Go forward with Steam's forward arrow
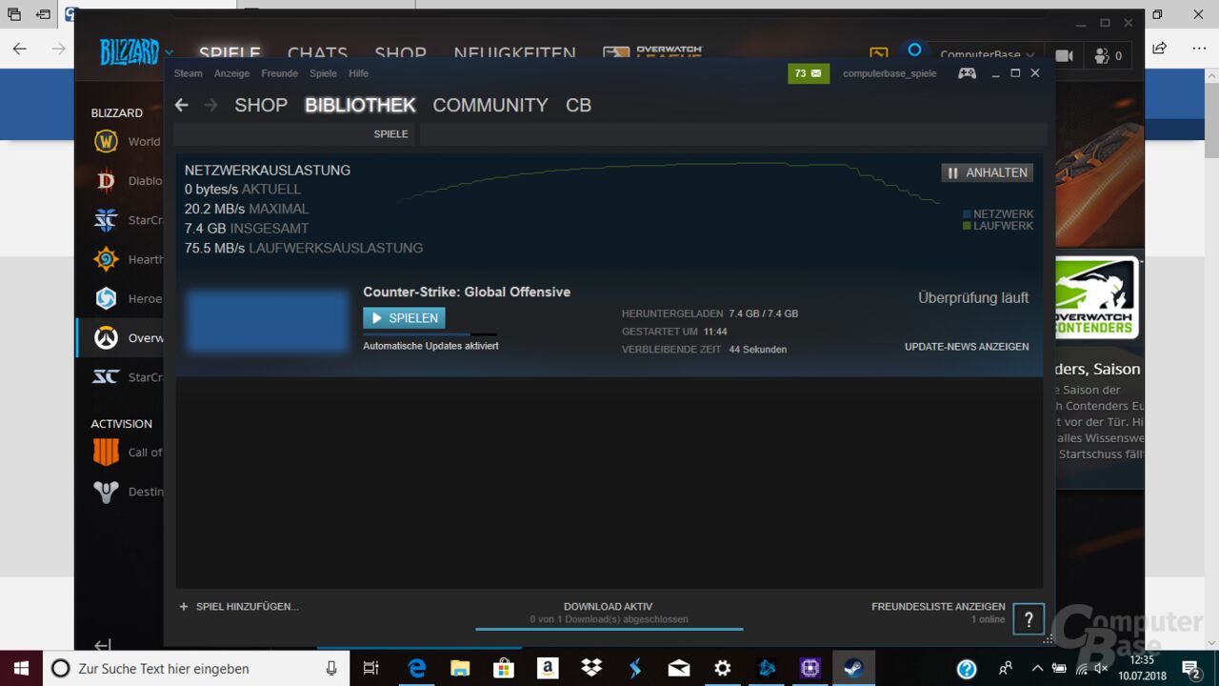Screen dimensions: 1219x686 [210, 105]
